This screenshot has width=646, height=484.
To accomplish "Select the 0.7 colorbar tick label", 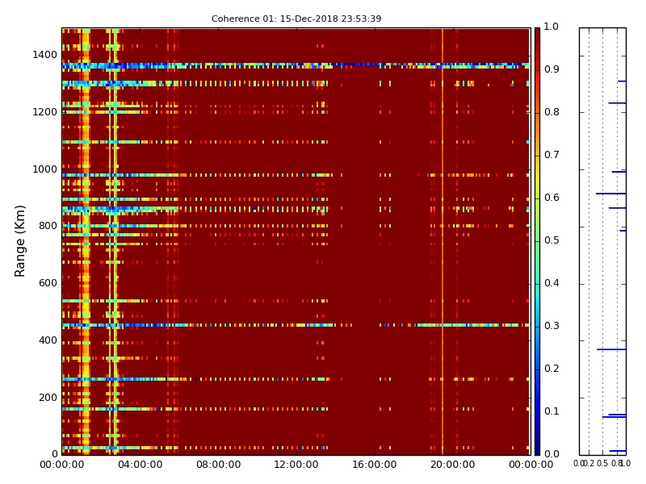I will point(551,155).
